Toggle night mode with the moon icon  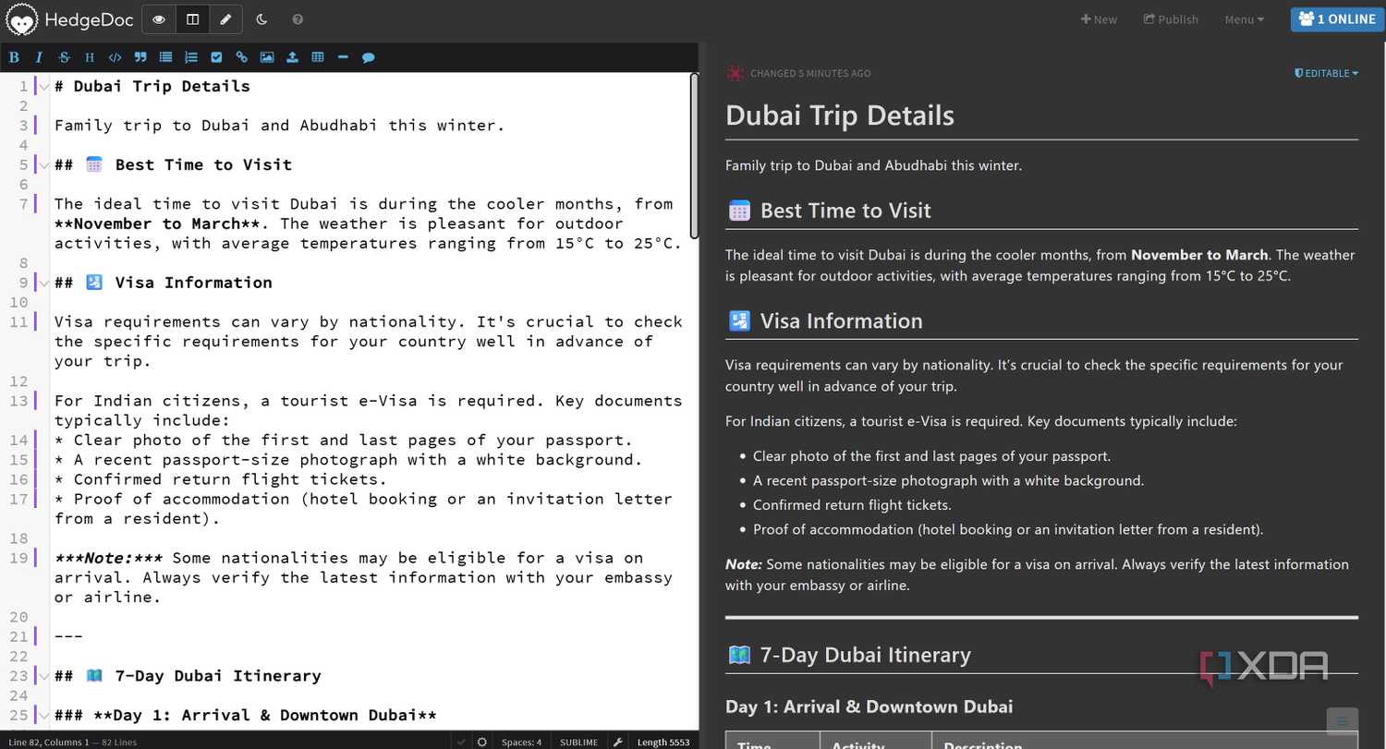click(x=261, y=19)
